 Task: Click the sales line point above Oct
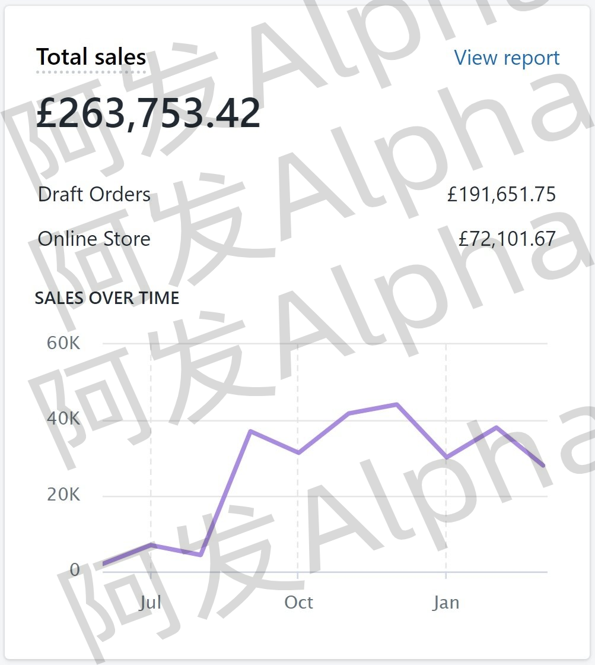click(x=298, y=453)
